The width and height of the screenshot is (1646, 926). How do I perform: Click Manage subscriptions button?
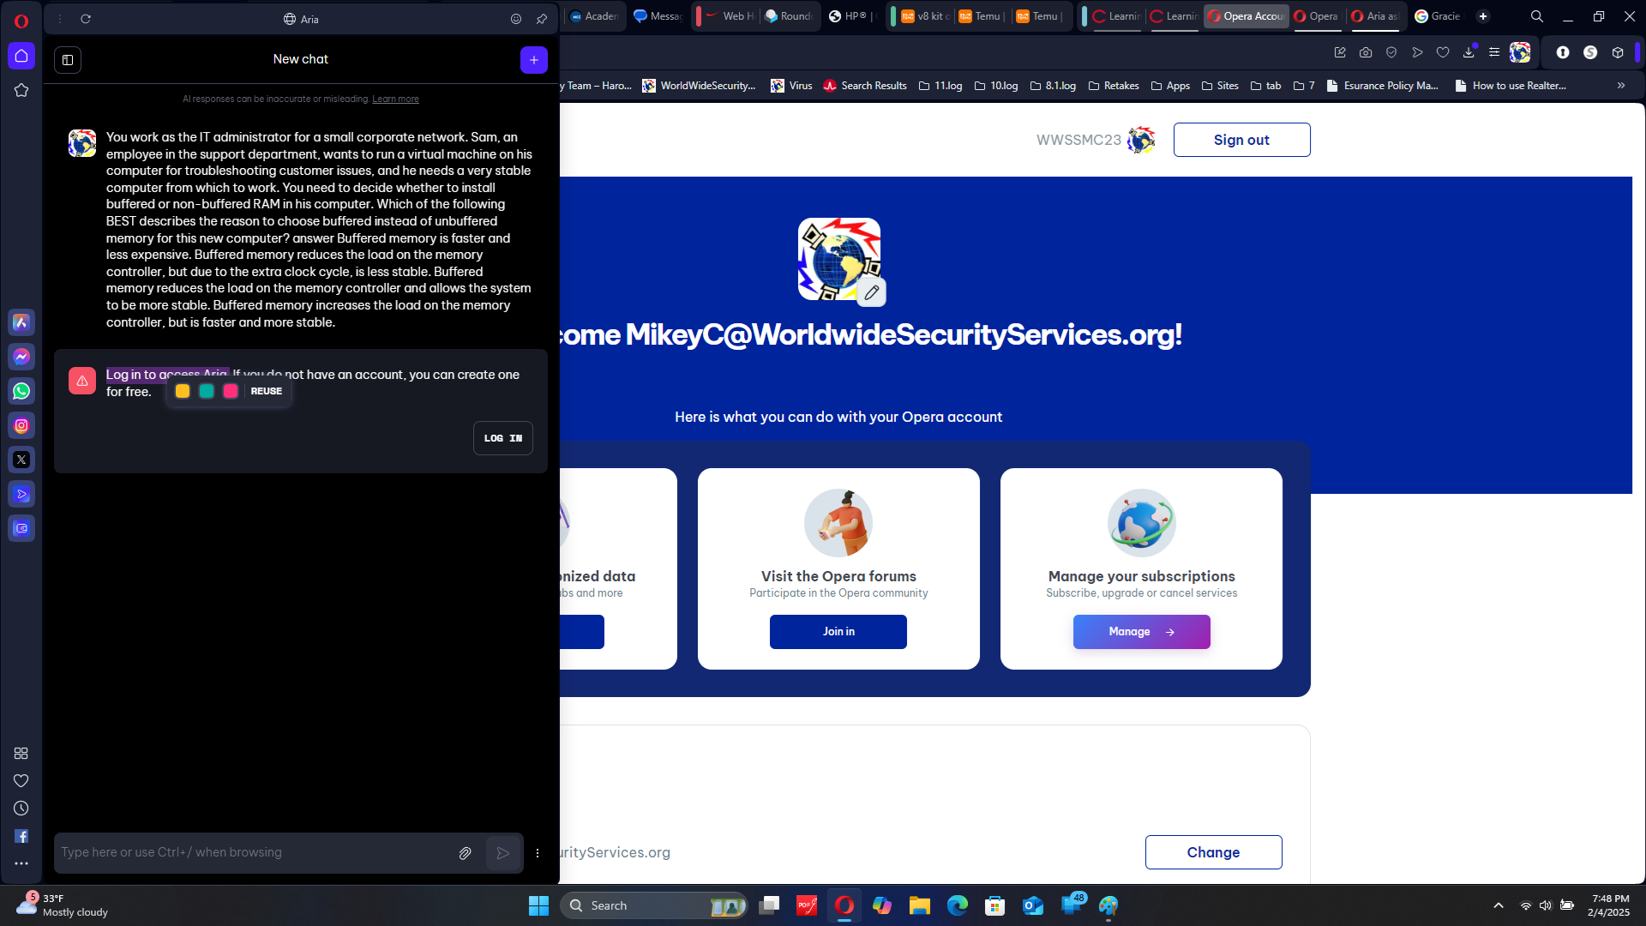coord(1141,632)
